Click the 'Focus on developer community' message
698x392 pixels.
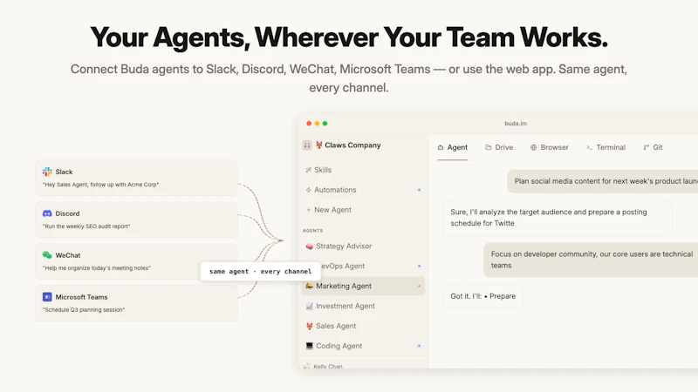point(591,260)
